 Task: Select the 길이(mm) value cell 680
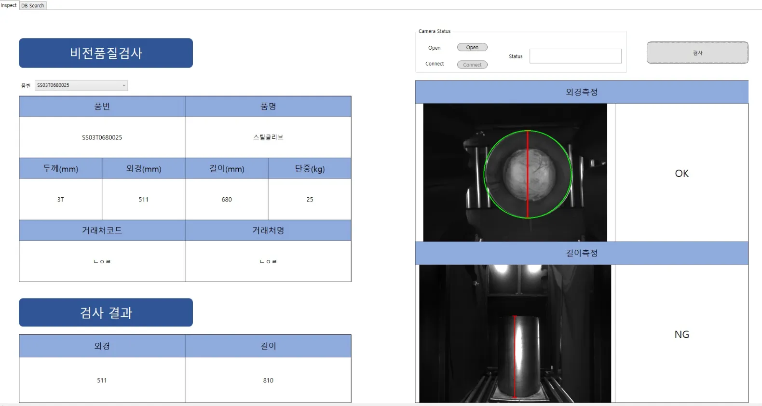pos(227,199)
